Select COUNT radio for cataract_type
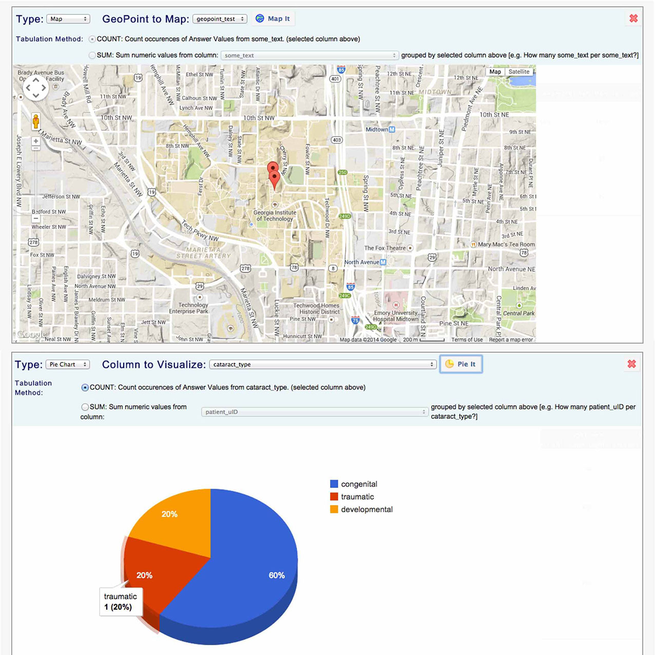This screenshot has width=655, height=655. 85,388
